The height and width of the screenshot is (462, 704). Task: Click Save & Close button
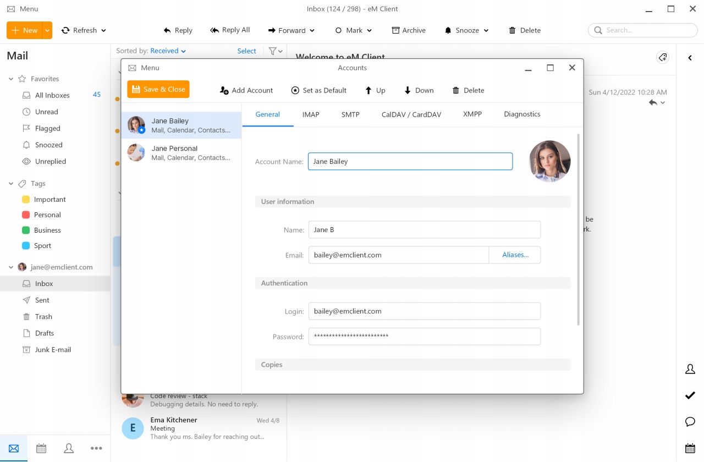[158, 89]
